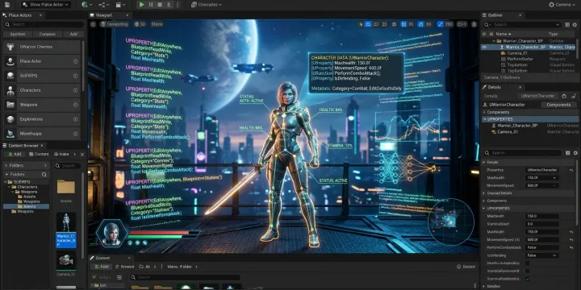
Task: Click the camera speed icon in viewport
Action: 462,24
